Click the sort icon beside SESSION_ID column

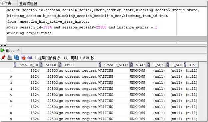click(x=15, y=65)
